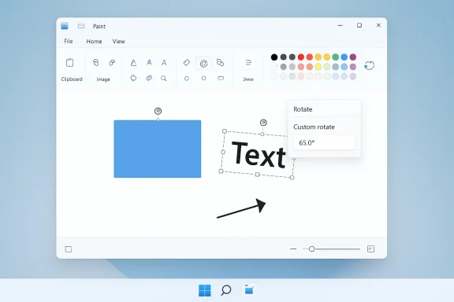The image size is (454, 302).
Task: Open the Clipboard paste icon
Action: (x=69, y=62)
